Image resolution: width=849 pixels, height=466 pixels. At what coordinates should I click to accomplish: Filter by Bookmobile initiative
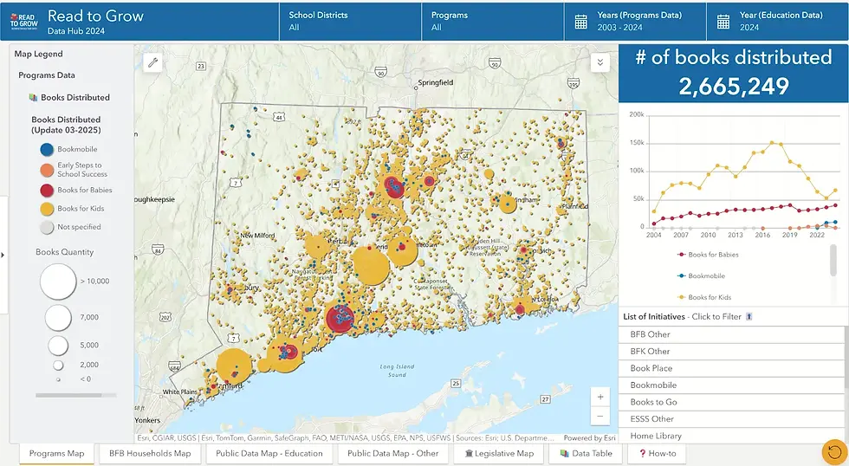[731, 385]
